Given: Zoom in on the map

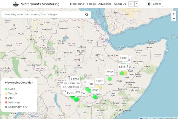Looking at the screenshot, I should click(x=174, y=14).
